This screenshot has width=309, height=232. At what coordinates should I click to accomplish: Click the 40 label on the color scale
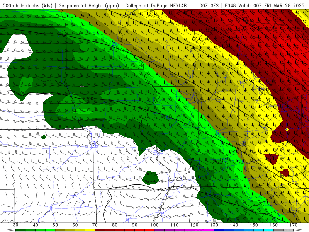(x=36, y=225)
